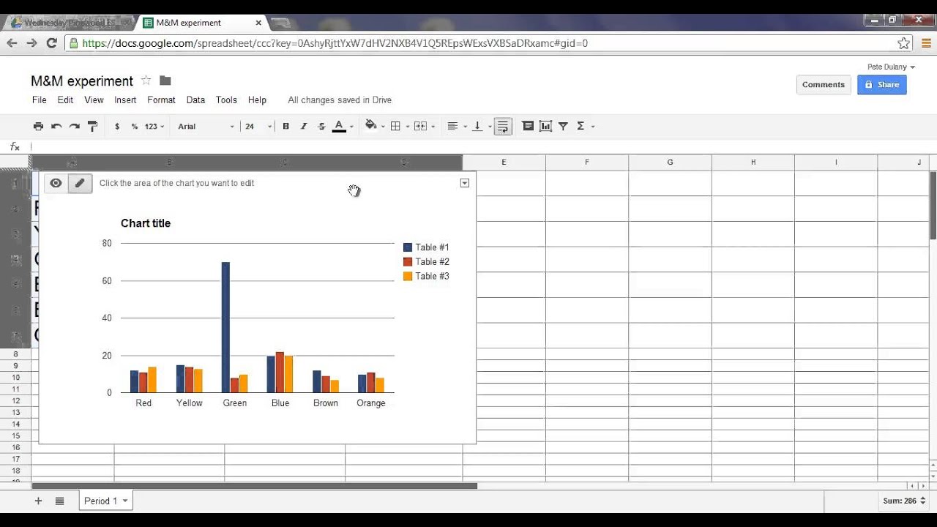Click the Insert comment icon

click(x=528, y=126)
